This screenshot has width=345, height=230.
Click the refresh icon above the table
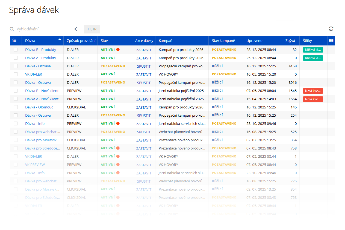[x=331, y=29]
